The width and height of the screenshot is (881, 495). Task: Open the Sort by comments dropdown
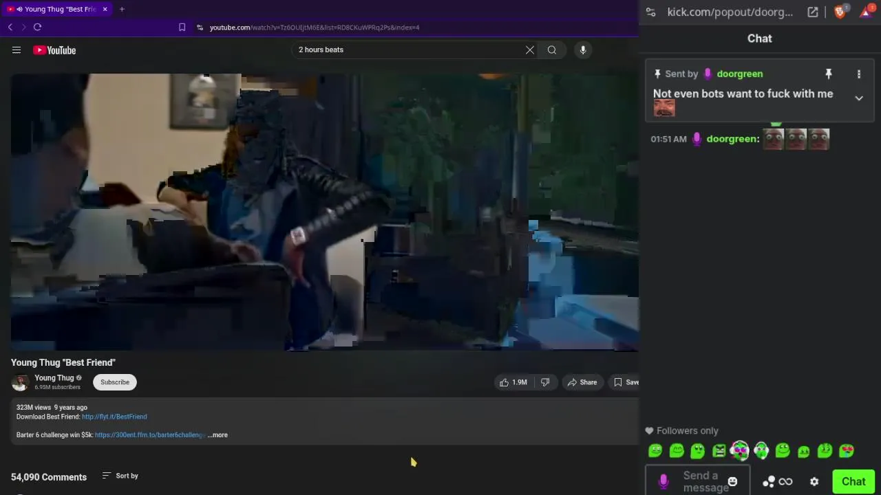tap(120, 476)
